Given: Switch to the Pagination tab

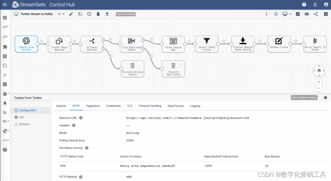Looking at the screenshot, I should 93,106.
